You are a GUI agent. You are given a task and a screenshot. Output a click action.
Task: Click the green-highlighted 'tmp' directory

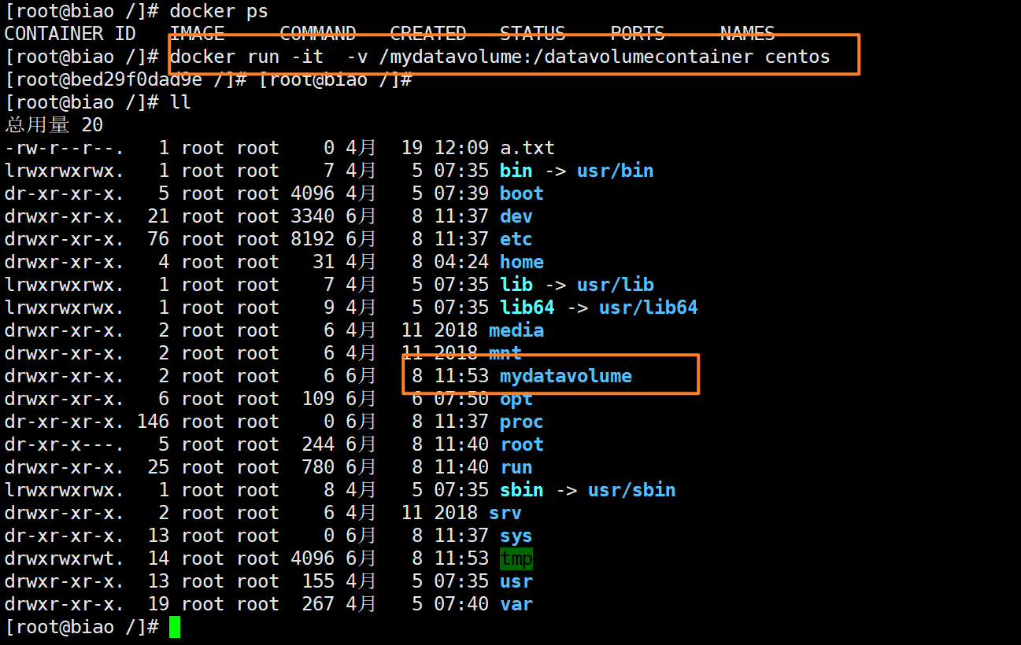(516, 558)
